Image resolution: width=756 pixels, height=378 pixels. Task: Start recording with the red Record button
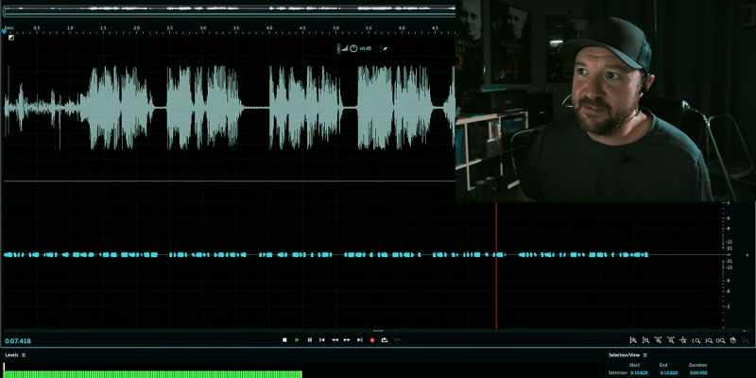click(372, 340)
